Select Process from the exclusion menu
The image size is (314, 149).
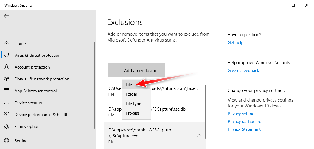[133, 113]
